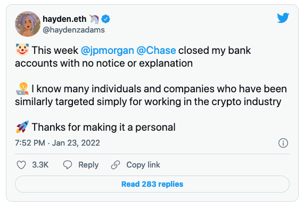Click the clown face emoji
The image size is (304, 207).
(x=22, y=50)
